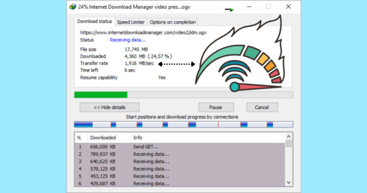Image resolution: width=367 pixels, height=193 pixels.
Task: Click the transfer rate 1,916 MB/sec
Action: 139,64
